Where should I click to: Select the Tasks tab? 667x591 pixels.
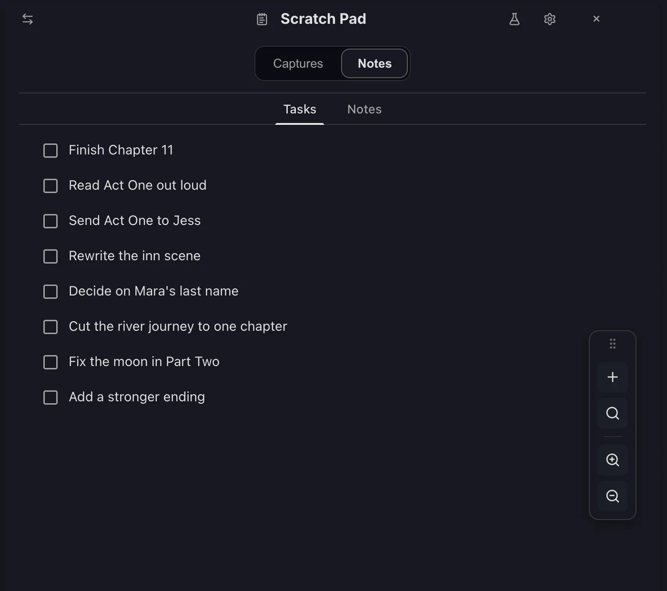300,109
